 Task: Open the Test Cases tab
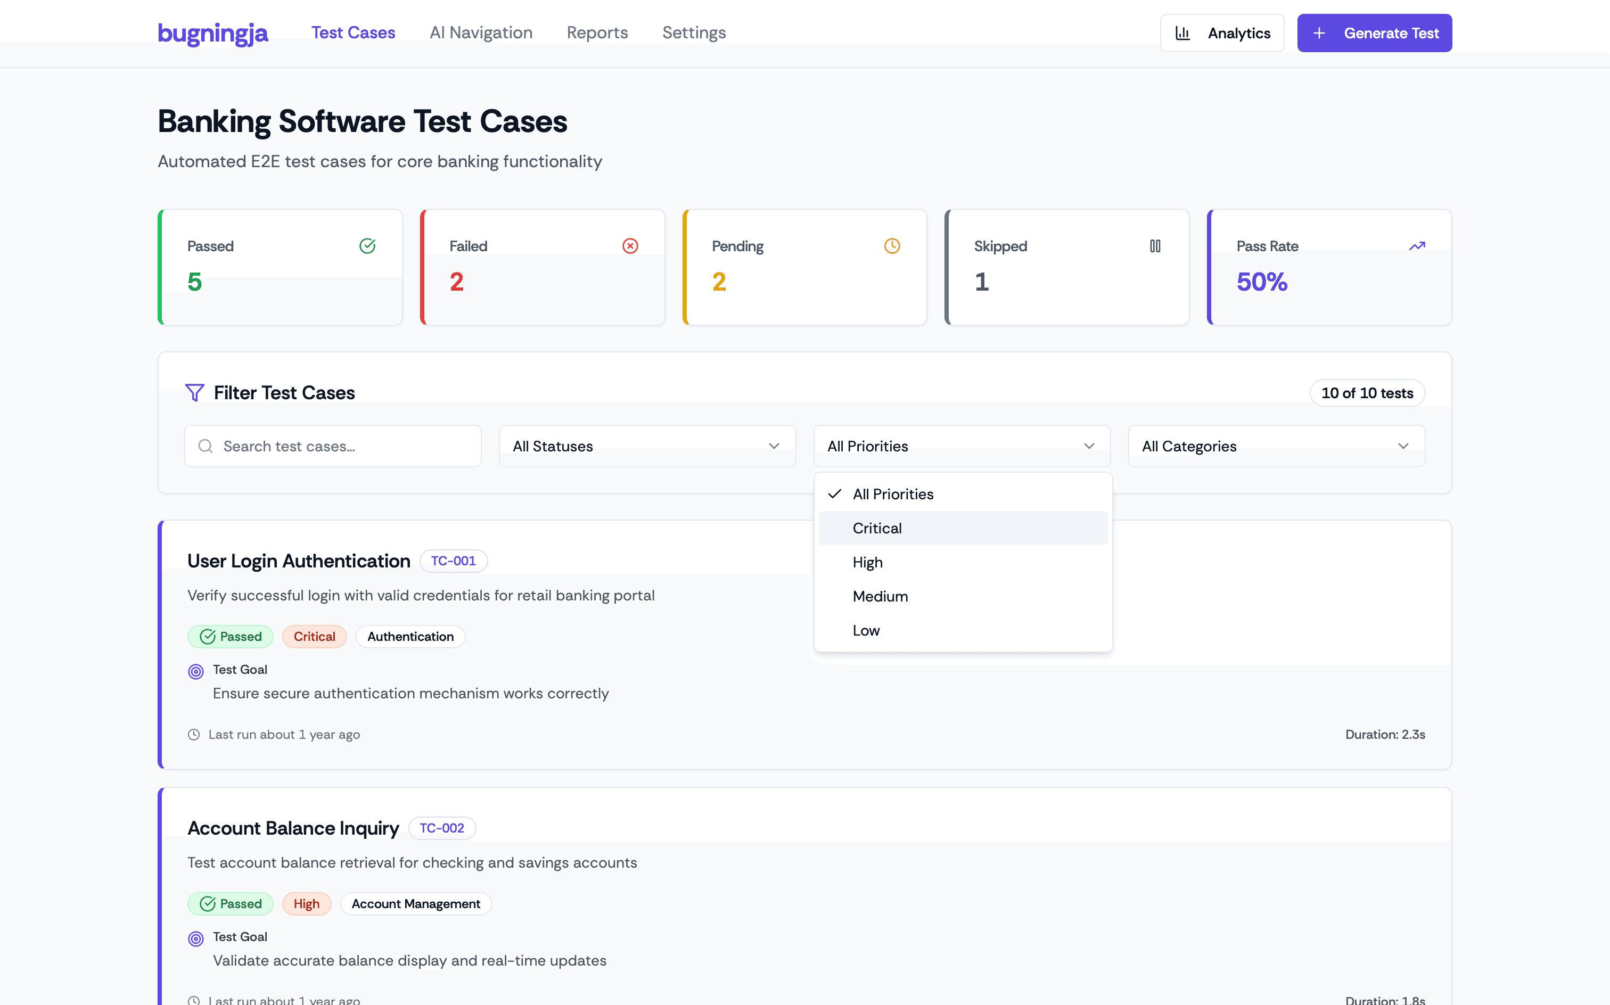tap(353, 32)
